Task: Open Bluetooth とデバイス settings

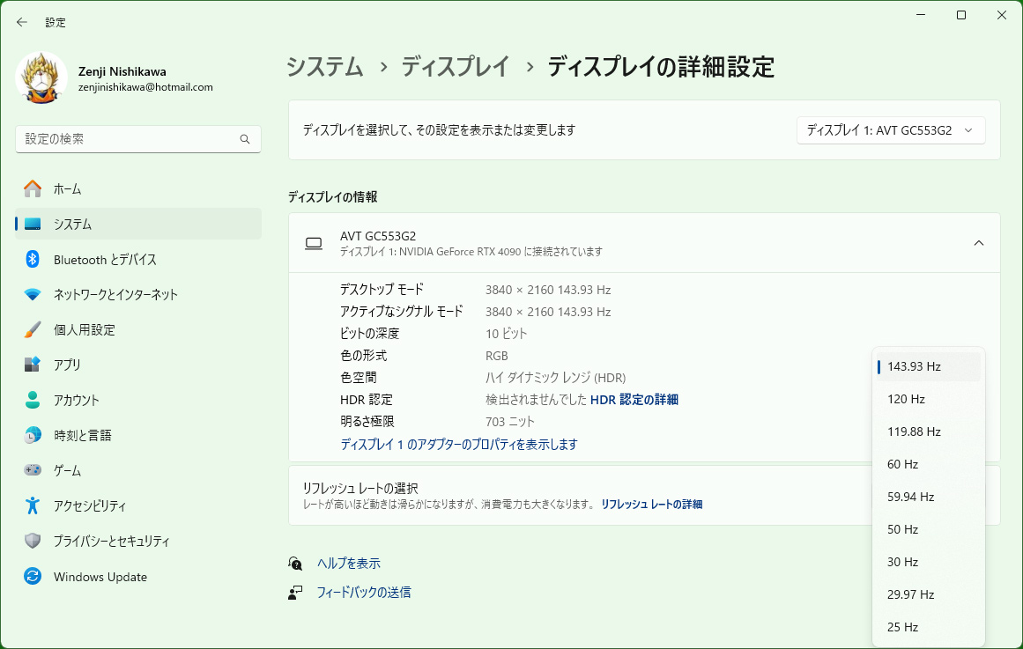Action: tap(105, 259)
